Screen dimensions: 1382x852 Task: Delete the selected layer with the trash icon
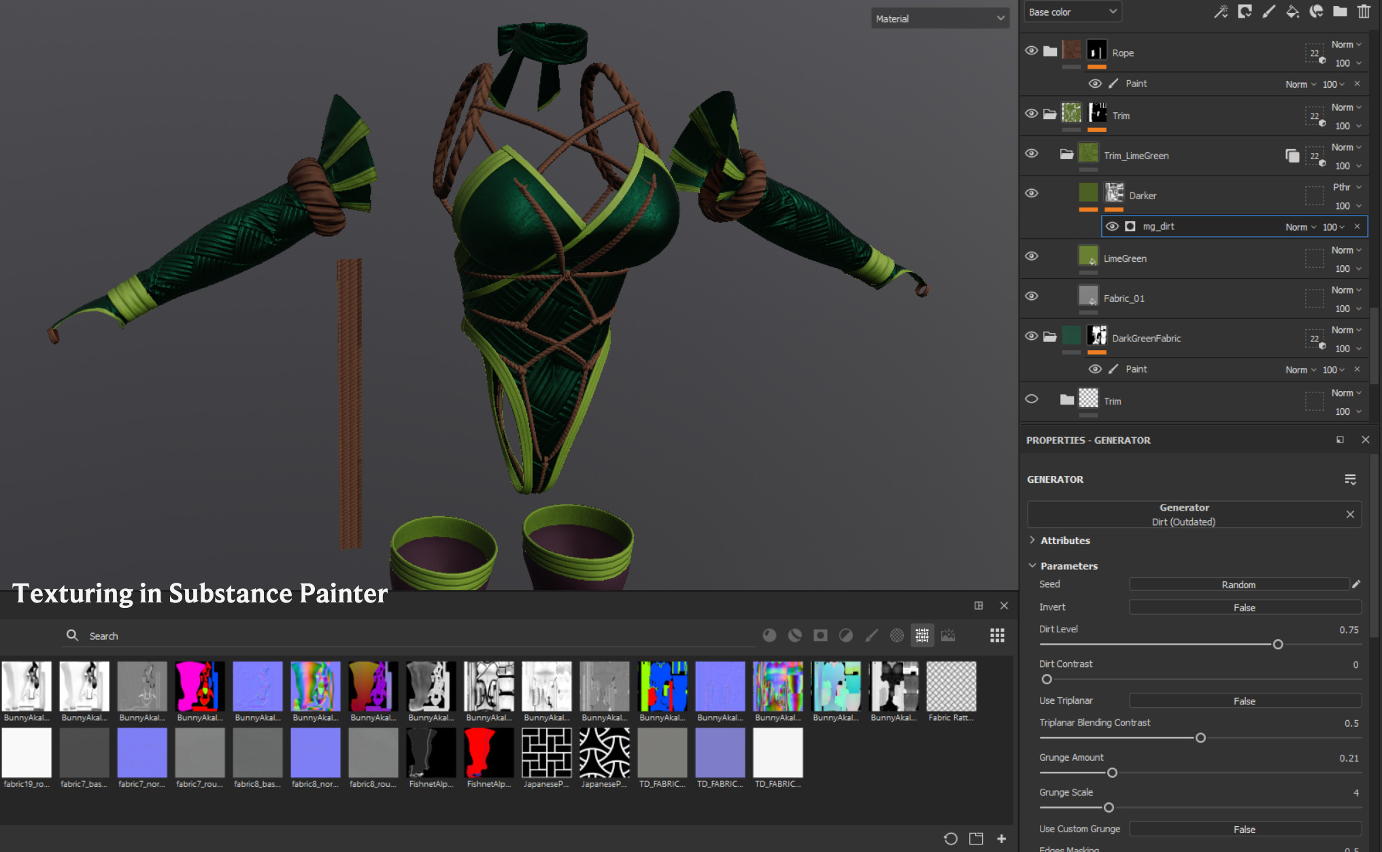(x=1364, y=12)
